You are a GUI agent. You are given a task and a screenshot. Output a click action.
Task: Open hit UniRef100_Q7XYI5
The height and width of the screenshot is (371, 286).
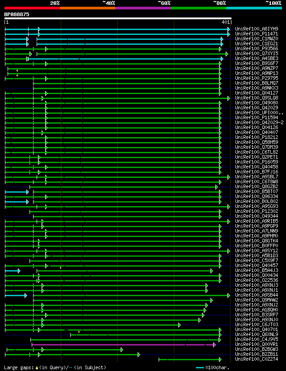coord(257,53)
